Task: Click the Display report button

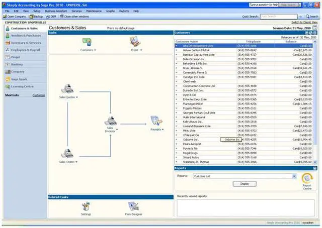Action: 245,184
